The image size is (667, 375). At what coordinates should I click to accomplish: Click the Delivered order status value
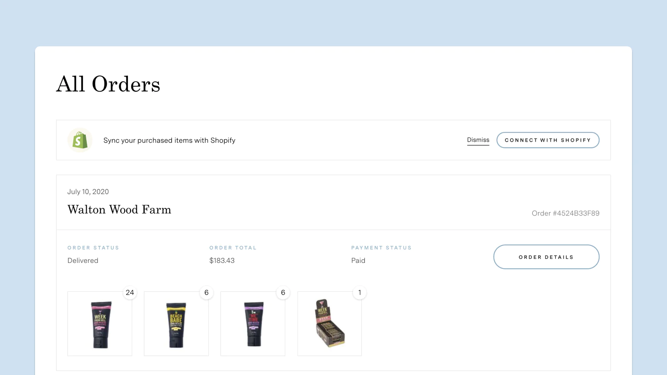[x=83, y=260]
